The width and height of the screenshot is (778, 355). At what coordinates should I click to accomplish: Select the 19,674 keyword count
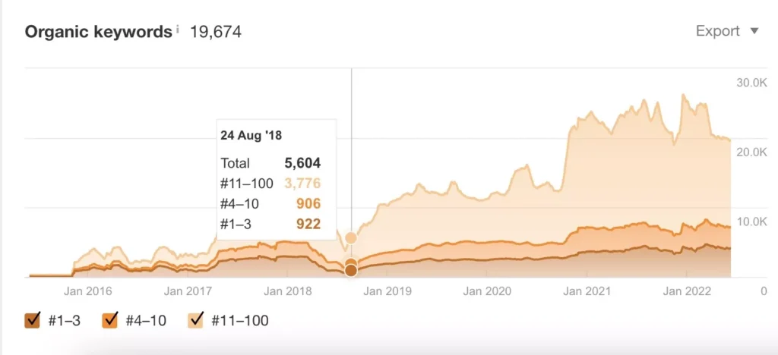pos(214,32)
